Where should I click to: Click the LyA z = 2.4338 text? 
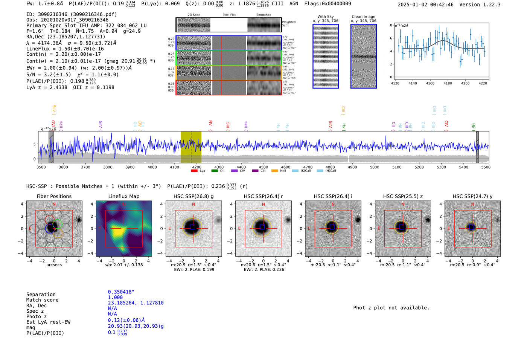(47, 87)
